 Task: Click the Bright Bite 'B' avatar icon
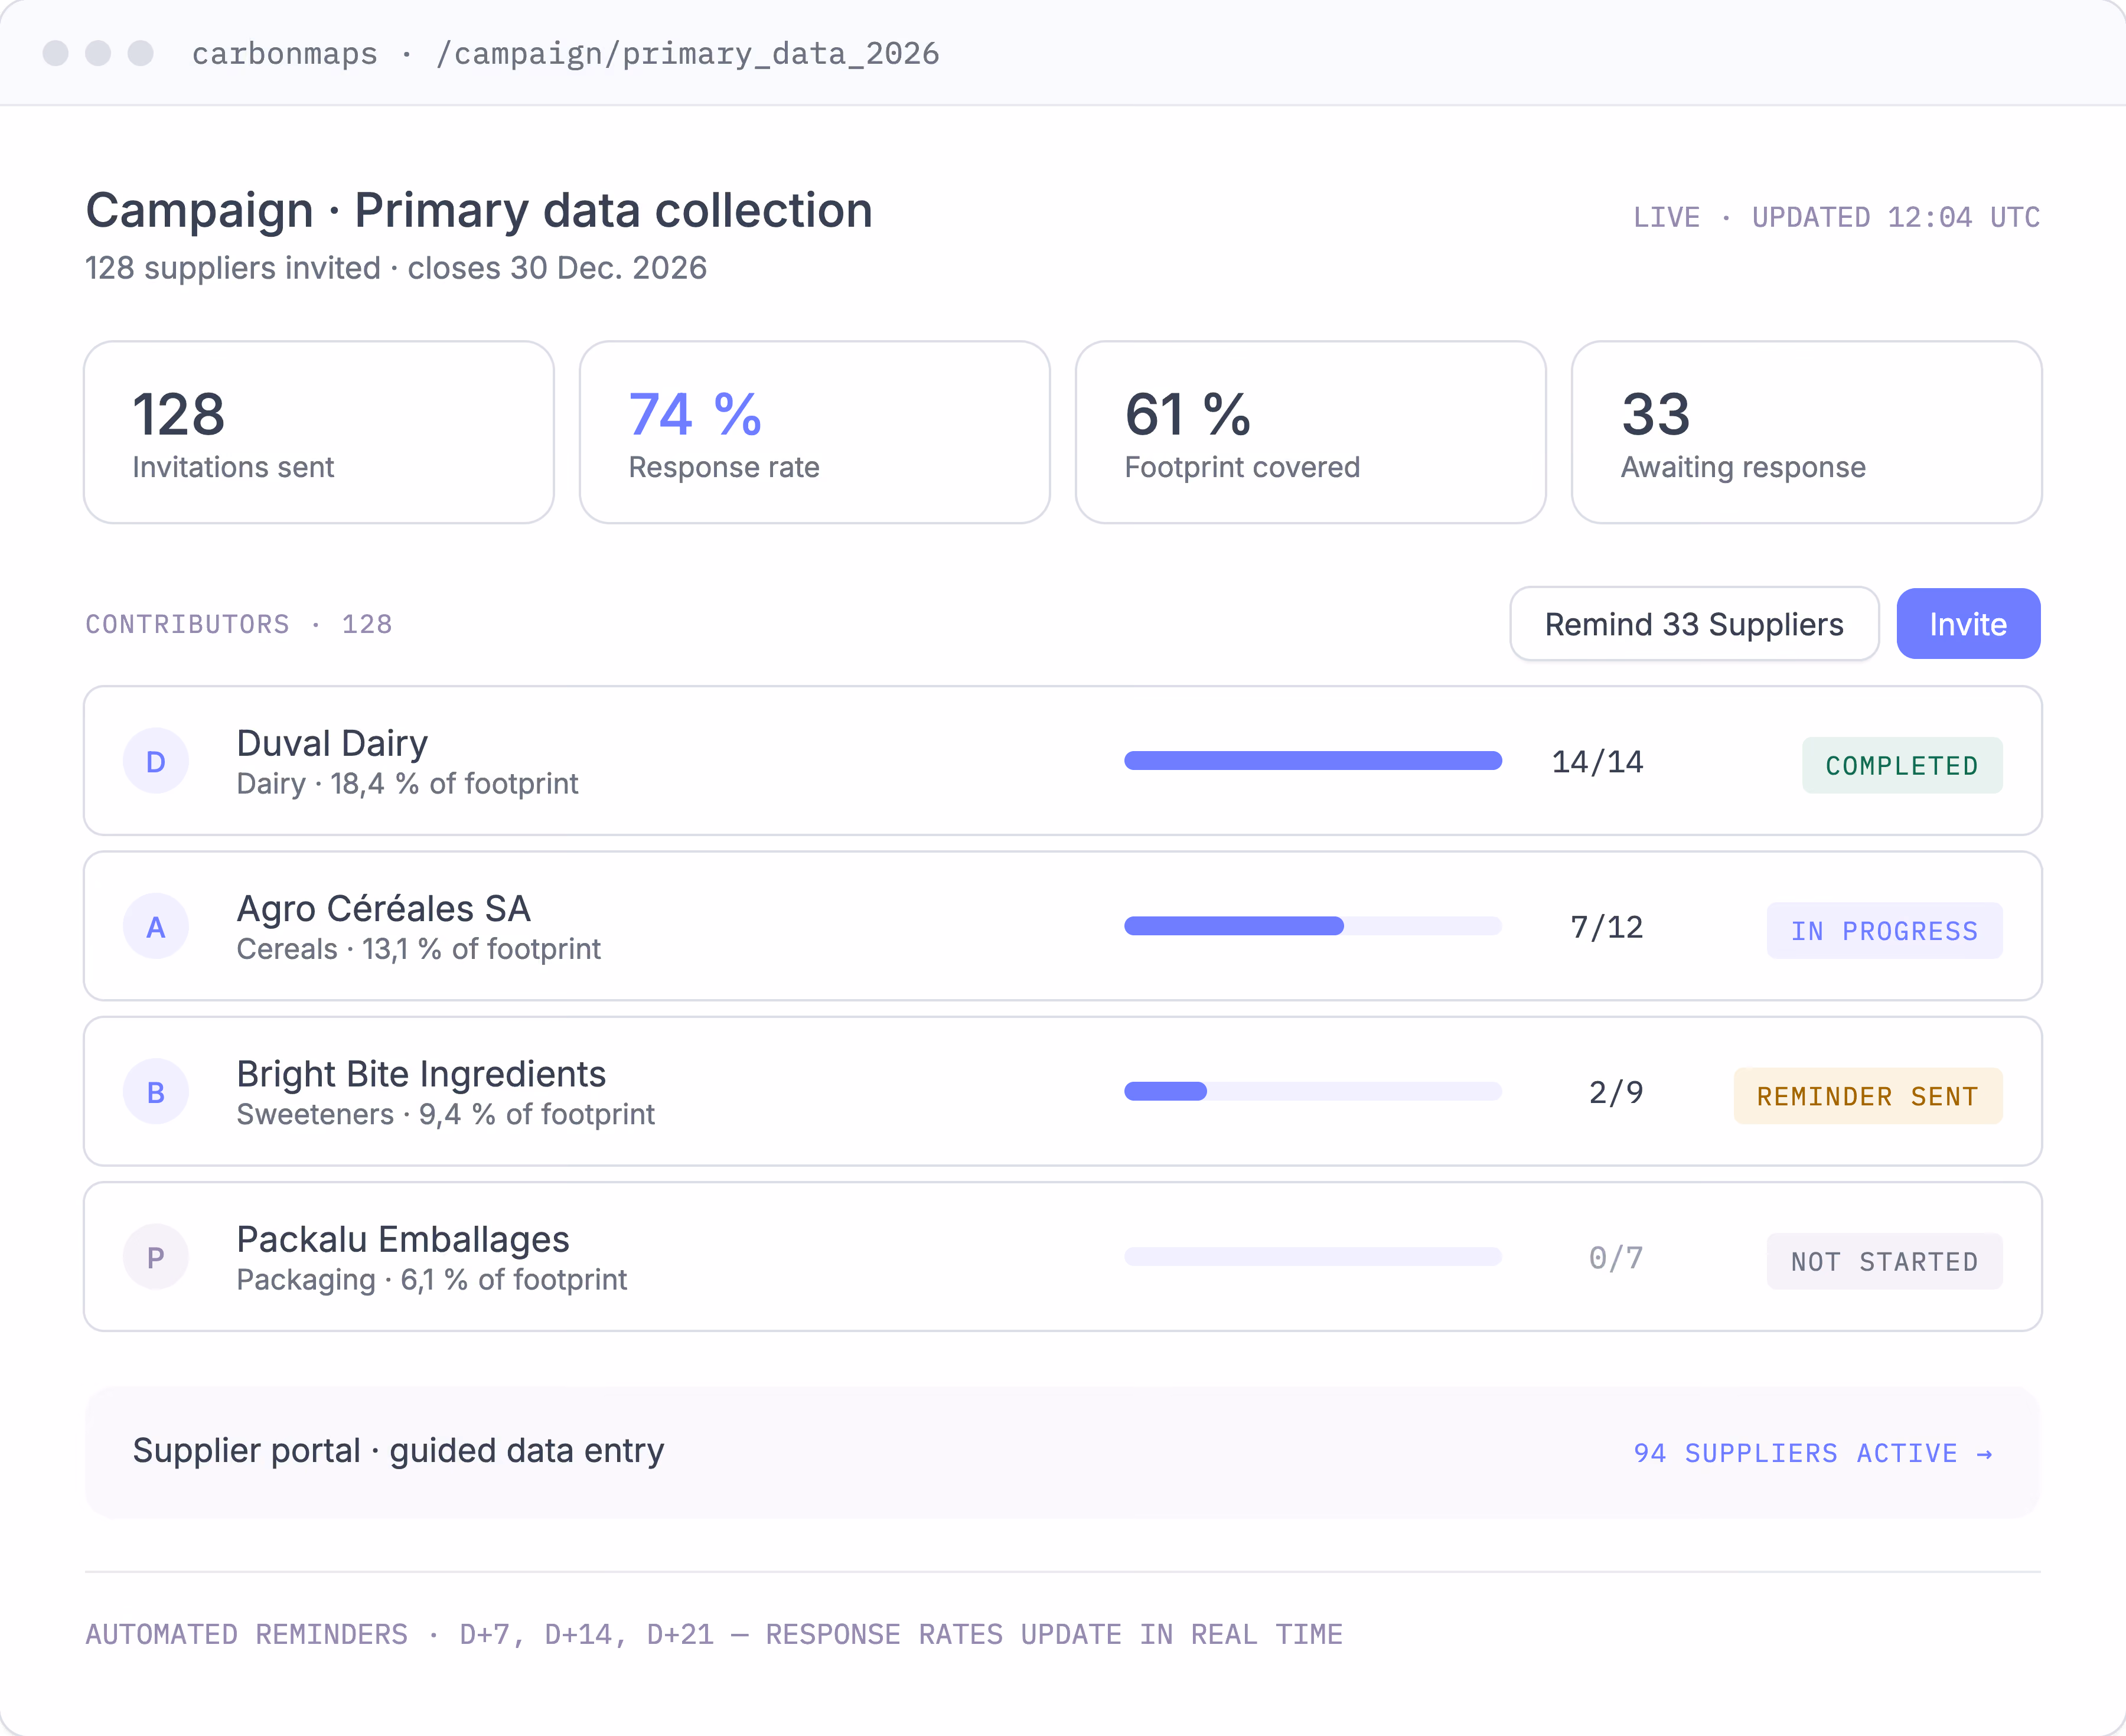coord(156,1092)
